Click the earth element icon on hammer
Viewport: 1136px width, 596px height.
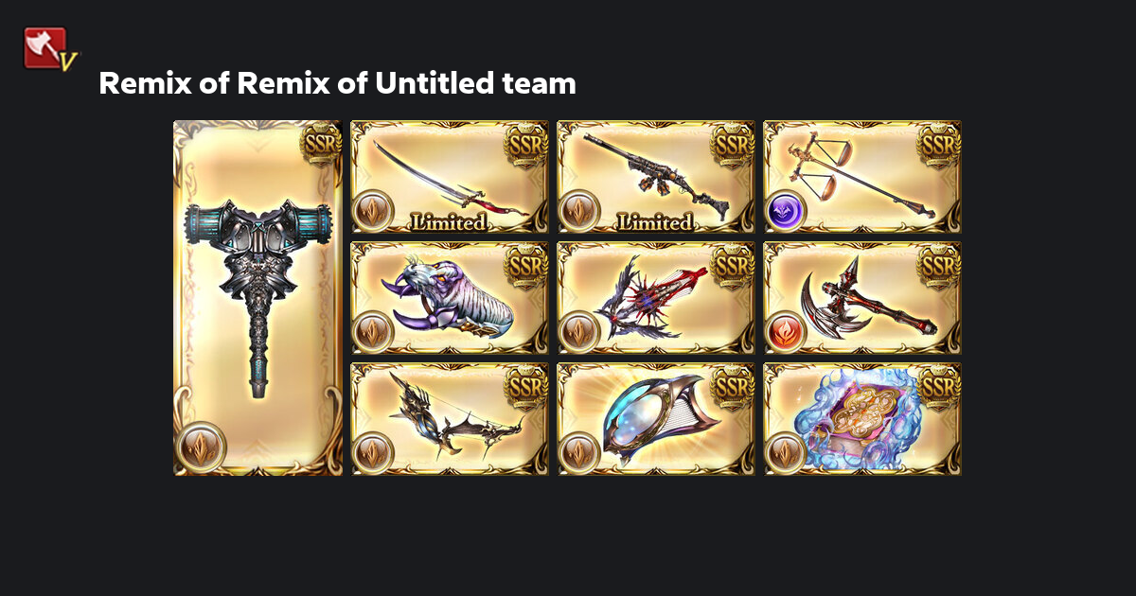pos(201,447)
